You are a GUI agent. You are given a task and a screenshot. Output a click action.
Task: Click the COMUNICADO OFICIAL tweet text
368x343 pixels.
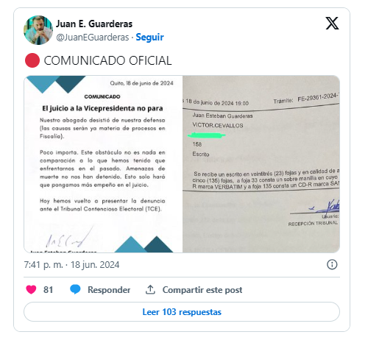tap(107, 60)
